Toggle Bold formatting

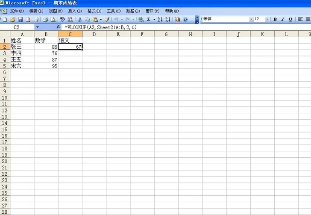(275, 19)
